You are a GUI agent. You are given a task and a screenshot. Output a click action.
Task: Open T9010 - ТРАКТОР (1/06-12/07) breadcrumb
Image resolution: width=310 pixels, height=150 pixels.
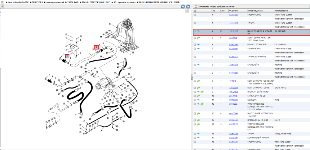[x=96, y=2]
